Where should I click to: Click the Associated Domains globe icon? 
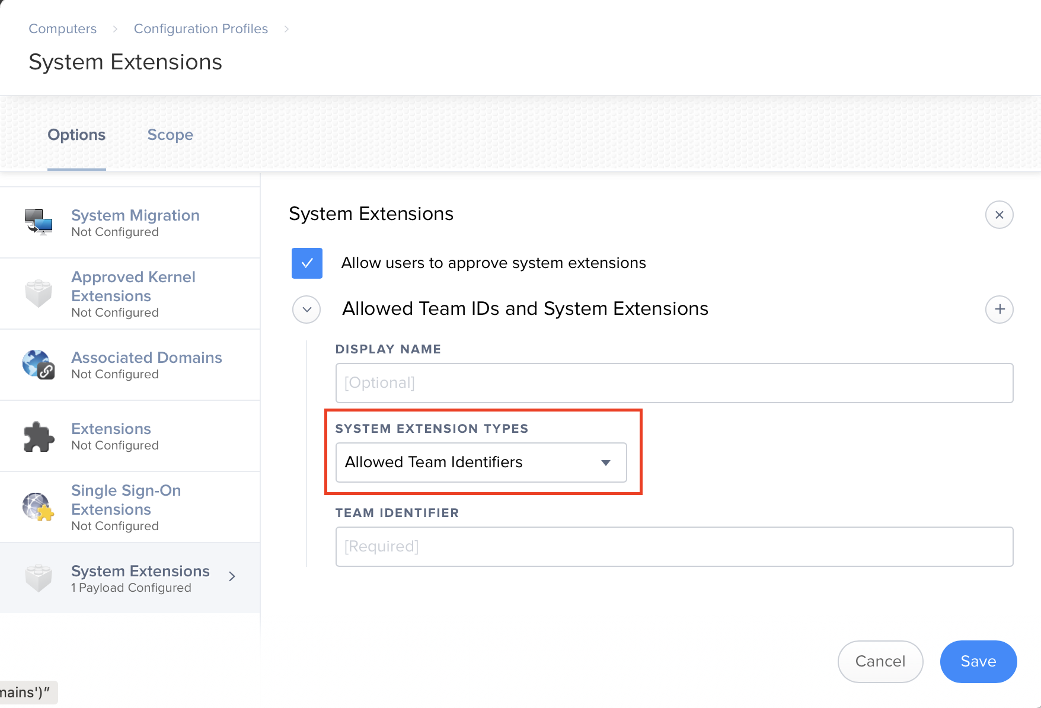click(x=39, y=365)
